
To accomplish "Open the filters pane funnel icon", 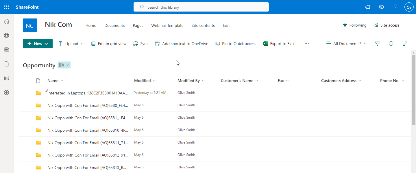I will [377, 44].
